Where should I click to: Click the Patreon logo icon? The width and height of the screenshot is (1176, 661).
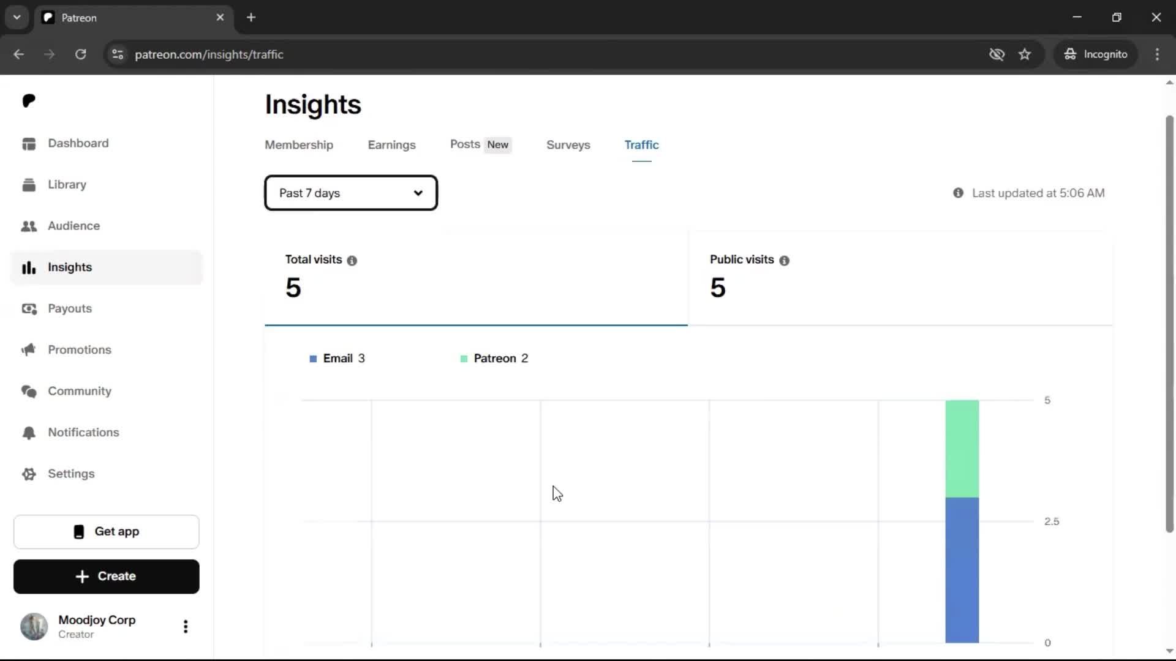pos(29,100)
